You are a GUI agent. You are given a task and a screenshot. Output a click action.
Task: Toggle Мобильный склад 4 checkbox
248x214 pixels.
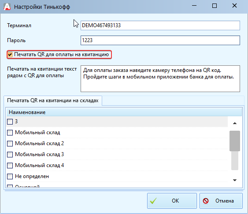(x=10, y=165)
